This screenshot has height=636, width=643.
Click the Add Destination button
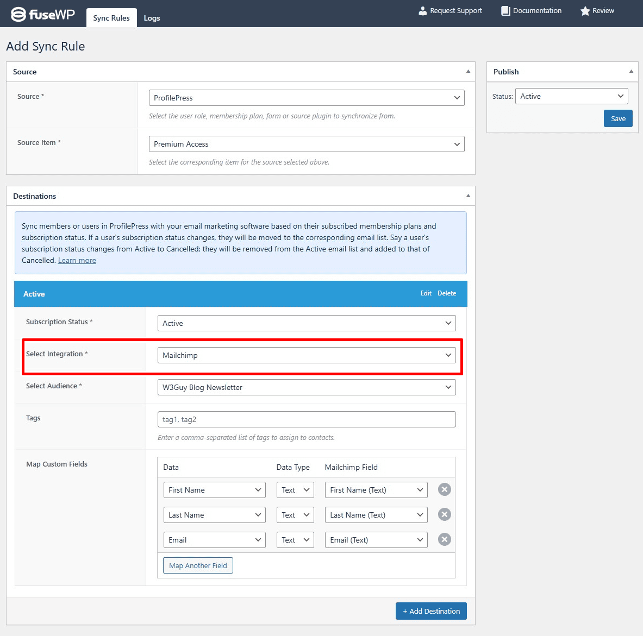pos(431,611)
